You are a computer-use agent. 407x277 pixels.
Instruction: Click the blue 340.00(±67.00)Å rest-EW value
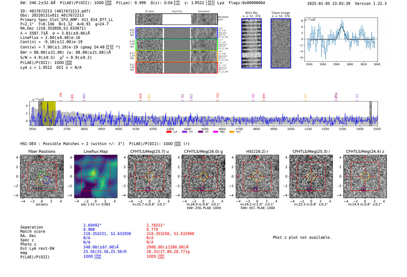pos(101,247)
